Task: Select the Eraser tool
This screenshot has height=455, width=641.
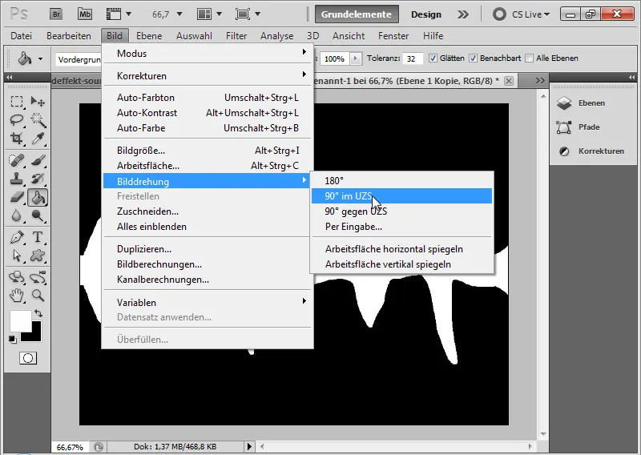Action: pyautogui.click(x=17, y=197)
